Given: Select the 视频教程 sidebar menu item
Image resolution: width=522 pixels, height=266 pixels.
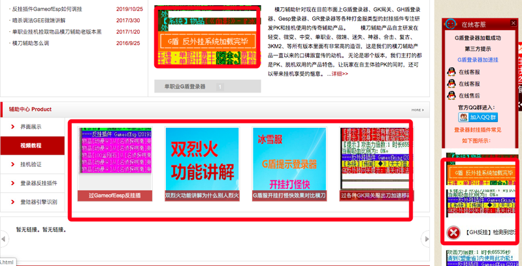Looking at the screenshot, I should (x=32, y=145).
